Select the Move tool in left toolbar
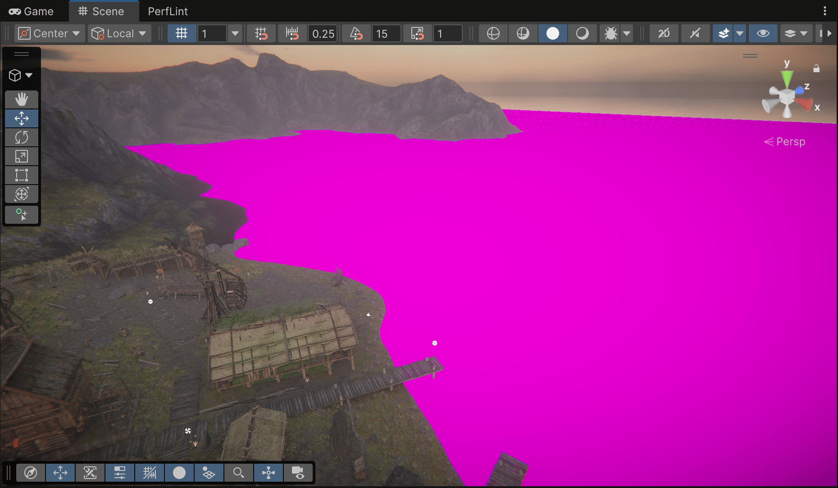The width and height of the screenshot is (838, 488). pos(22,118)
